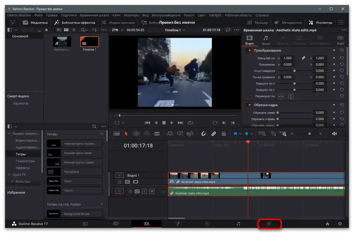Open the Маркеры menu

131,15
